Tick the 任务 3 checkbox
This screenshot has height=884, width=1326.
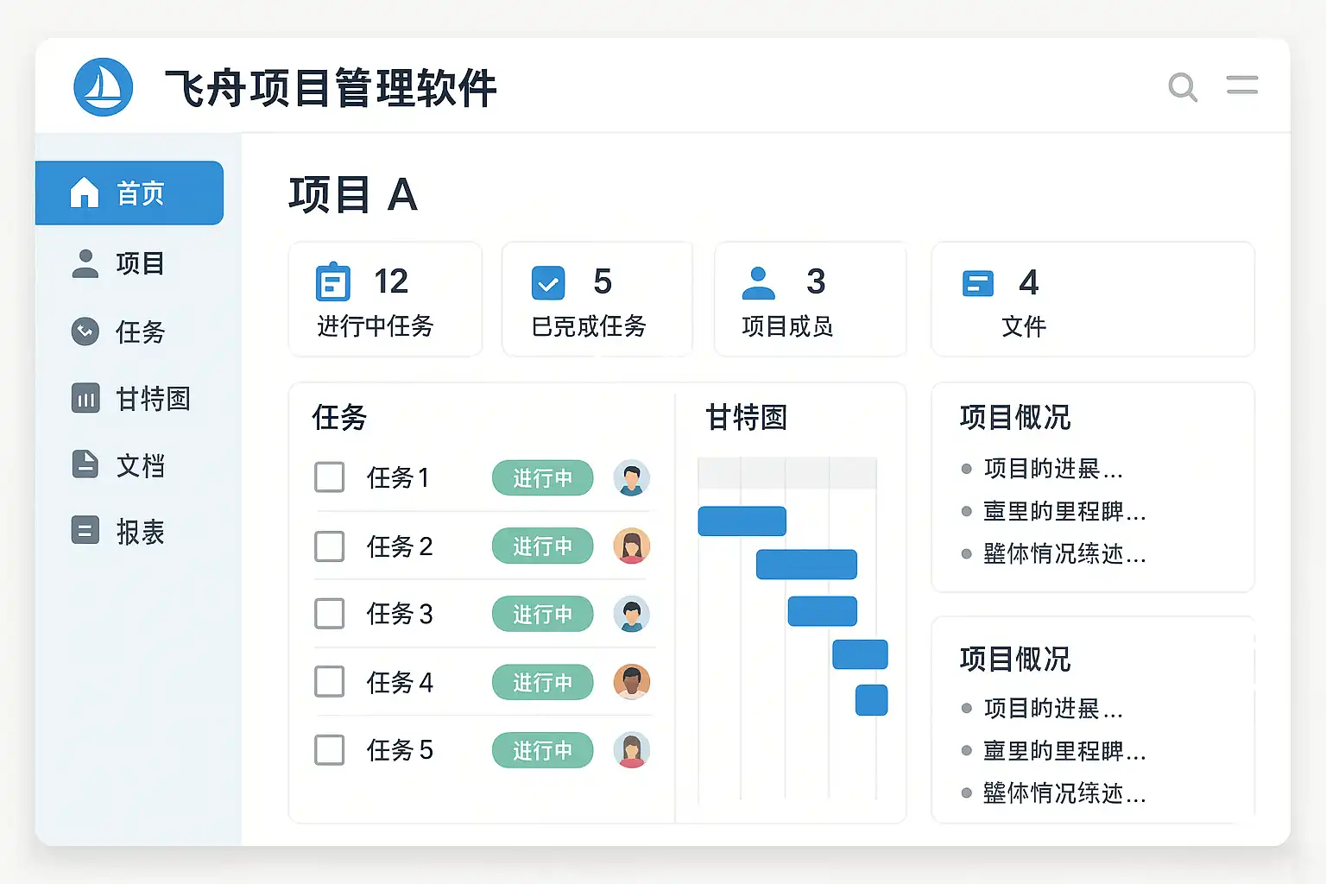[x=330, y=614]
